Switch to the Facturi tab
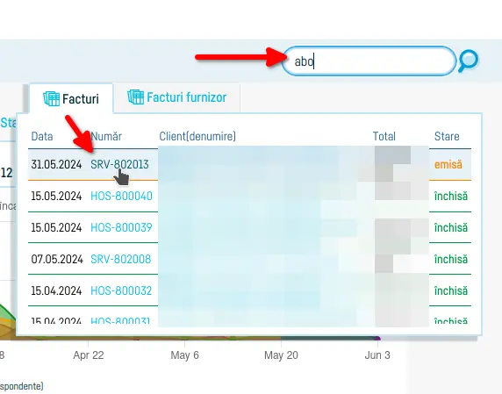Viewport: 502px width, 394px height. [71, 98]
